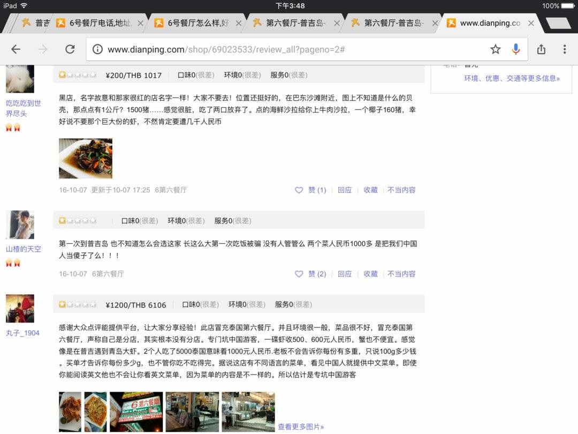Screen dimensions: 578x434
Task: Bookmark this page with the star icon
Action: pos(496,49)
